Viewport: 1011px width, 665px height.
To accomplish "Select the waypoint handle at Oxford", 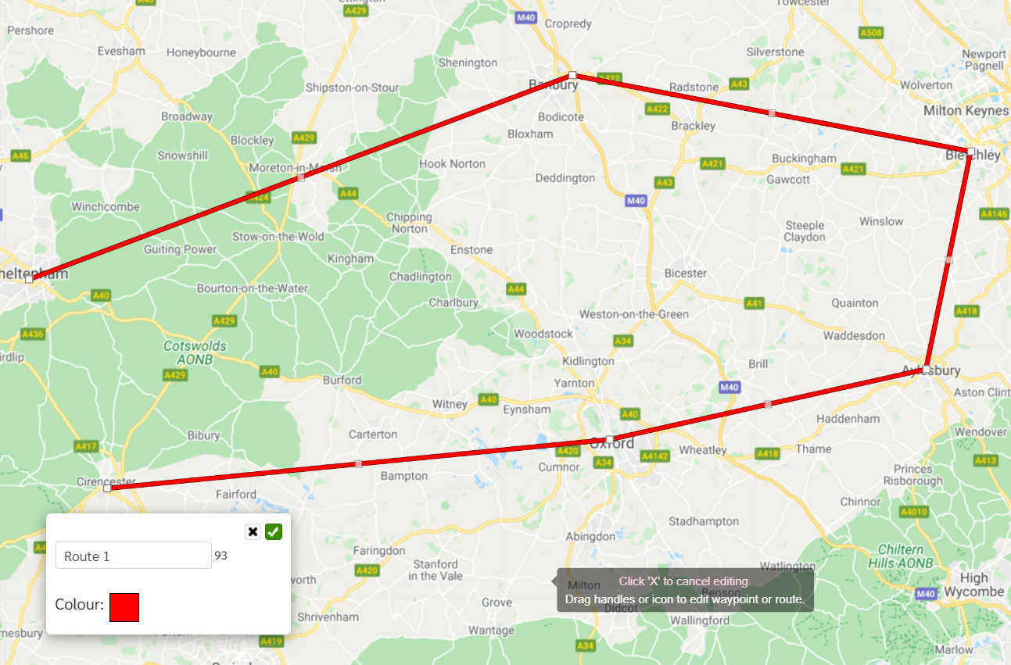I will (610, 439).
